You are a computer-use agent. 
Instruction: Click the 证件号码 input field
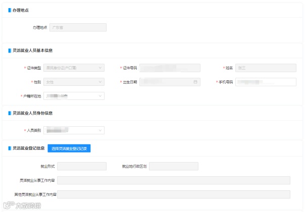(170, 68)
